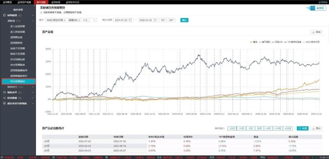The image size is (329, 159).
Task: Select 降息不及预期 event type
Action: [x=17, y=54]
